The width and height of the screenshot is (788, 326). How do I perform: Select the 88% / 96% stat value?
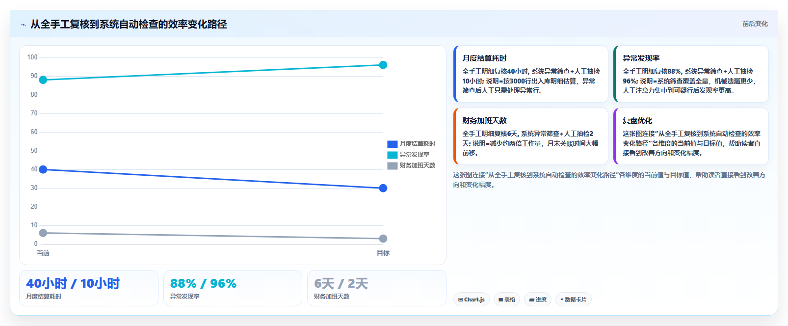[203, 283]
